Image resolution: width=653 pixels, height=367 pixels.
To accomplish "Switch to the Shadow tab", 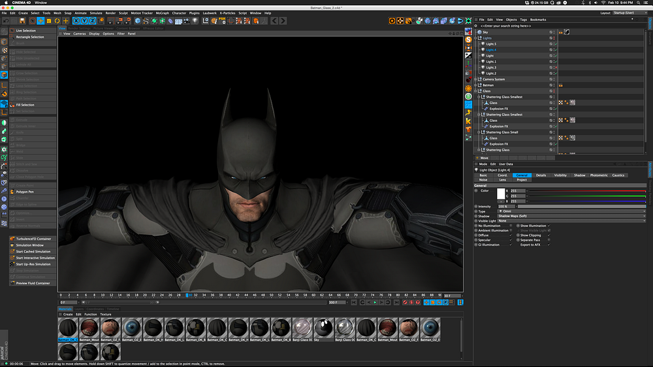I will pyautogui.click(x=579, y=175).
